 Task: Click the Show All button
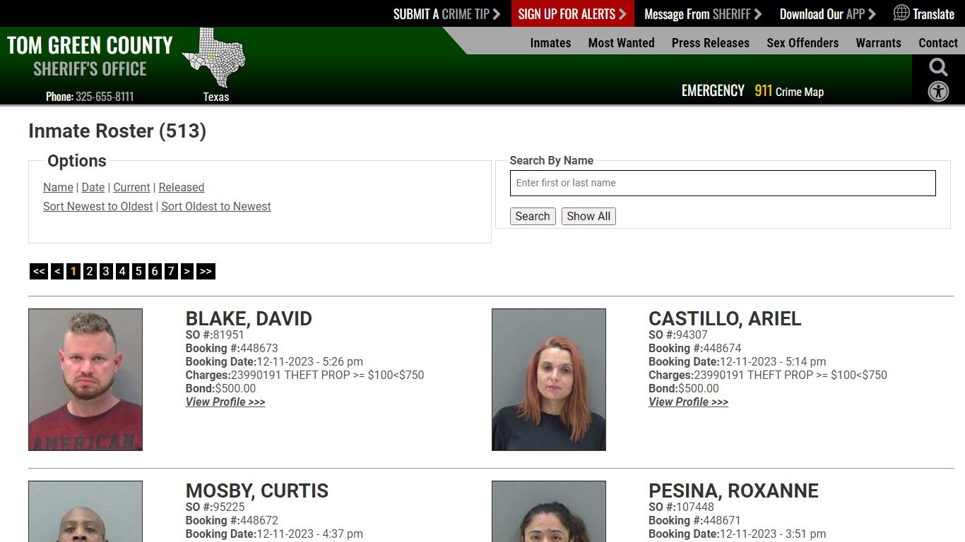588,216
